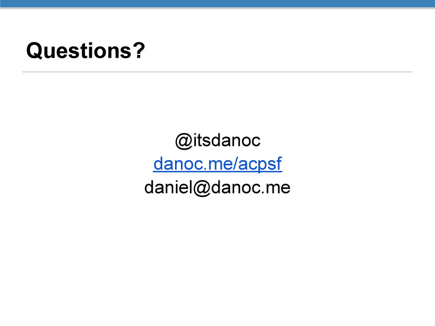Open the danoc.me/acpsf hyperlink
Screen dimensions: 435x326
point(217,164)
